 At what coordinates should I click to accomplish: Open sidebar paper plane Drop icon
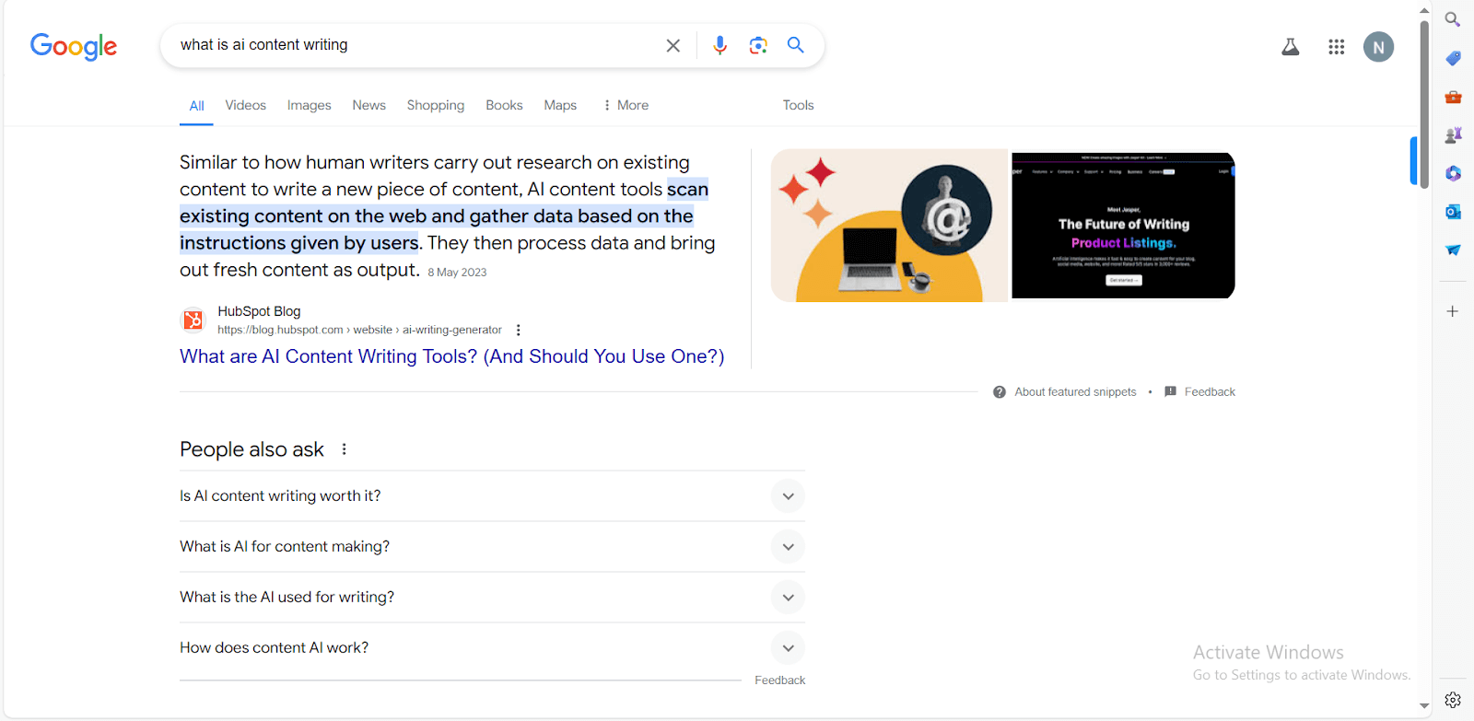pos(1453,250)
